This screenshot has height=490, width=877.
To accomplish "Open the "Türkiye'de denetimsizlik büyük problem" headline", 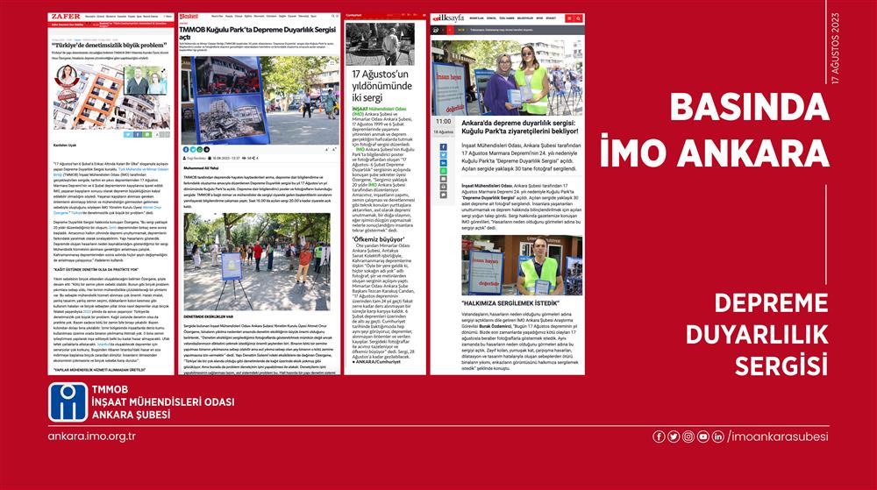I will (110, 46).
